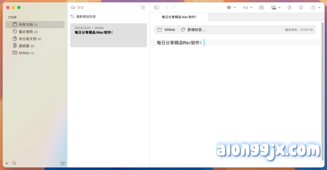Click the magnifier icon at sidebar bottom
Screen dimensions: 327x170
(14, 163)
